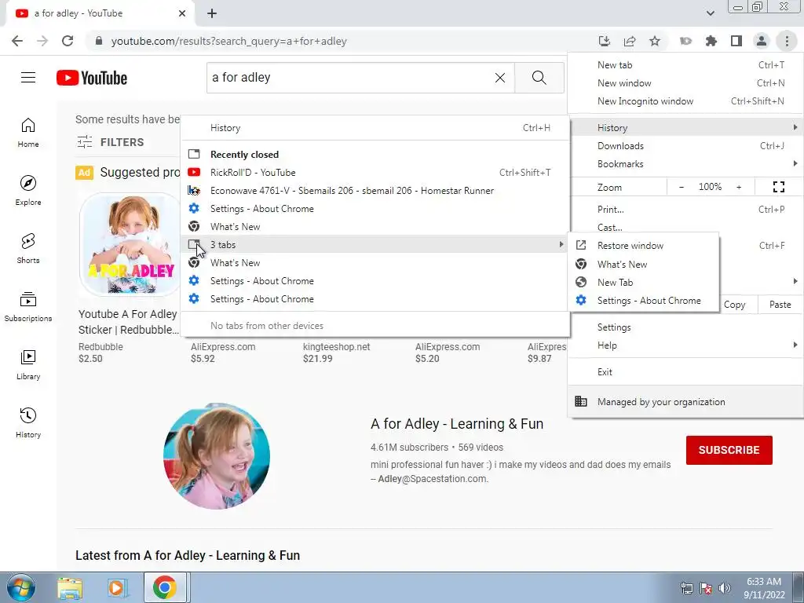Open History in YouTube sidebar
The image size is (804, 603).
point(28,422)
